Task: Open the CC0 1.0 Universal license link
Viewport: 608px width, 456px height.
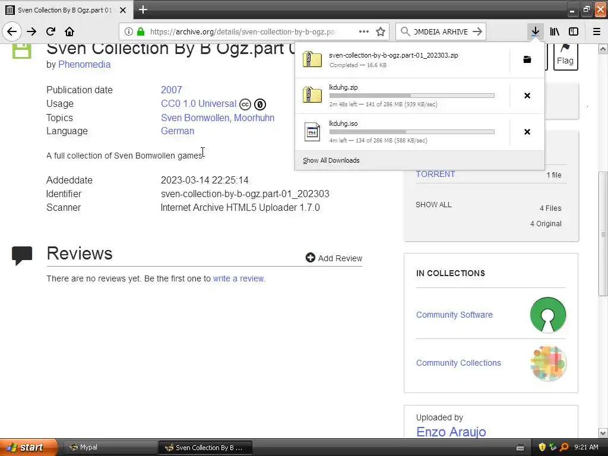Action: click(198, 103)
